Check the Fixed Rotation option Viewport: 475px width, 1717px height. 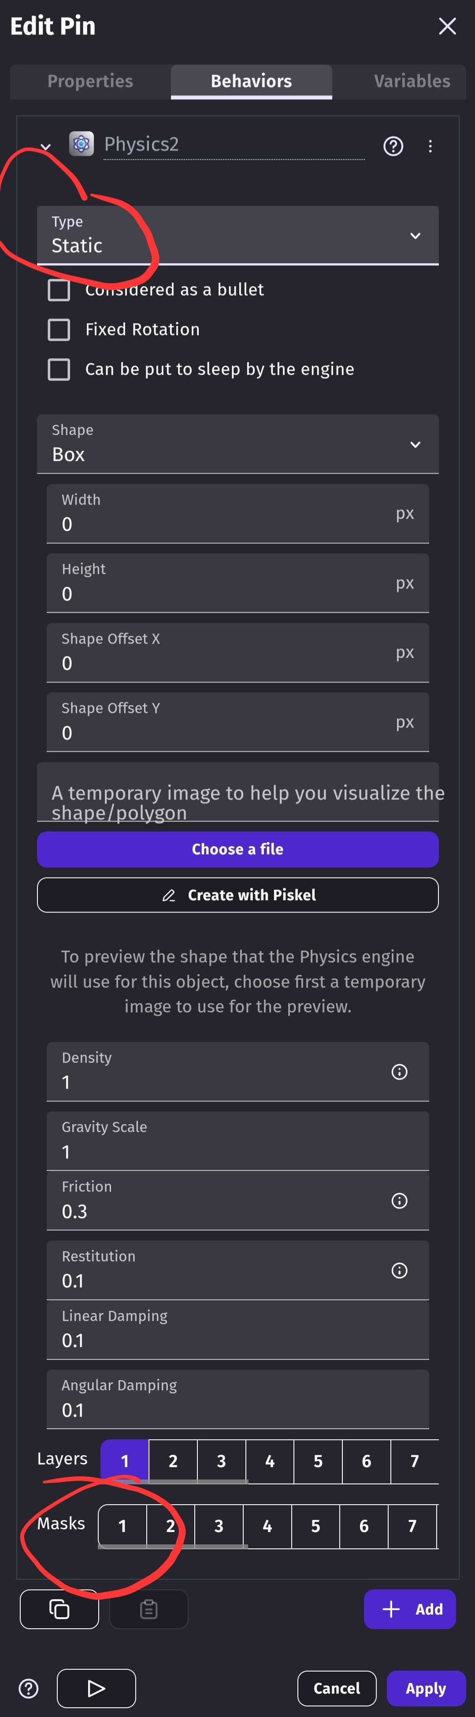[x=59, y=329]
